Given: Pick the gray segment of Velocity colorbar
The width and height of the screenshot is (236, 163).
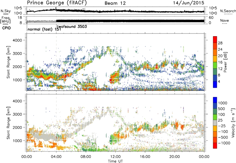Looking at the screenshot, I should pyautogui.click(x=215, y=123).
